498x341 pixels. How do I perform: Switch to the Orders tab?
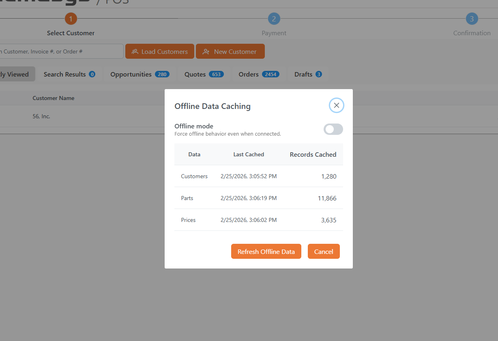tap(258, 74)
